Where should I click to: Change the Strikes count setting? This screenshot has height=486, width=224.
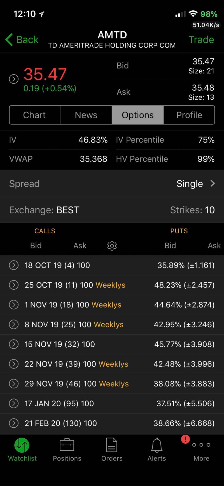point(193,210)
